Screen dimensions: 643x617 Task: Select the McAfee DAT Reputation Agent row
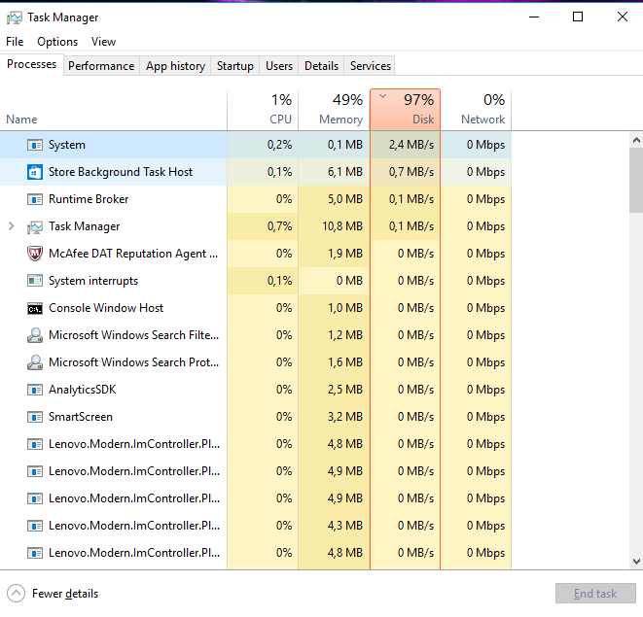click(x=256, y=254)
